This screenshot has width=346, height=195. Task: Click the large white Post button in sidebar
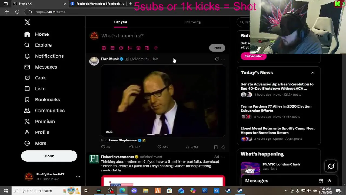click(49, 156)
